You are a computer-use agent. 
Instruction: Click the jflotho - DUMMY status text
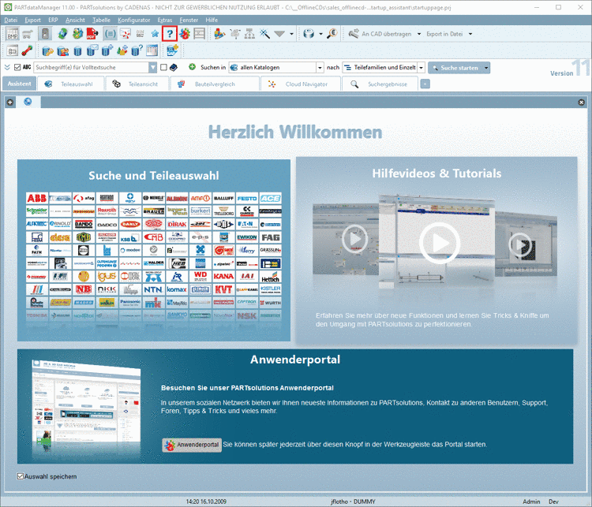(353, 501)
